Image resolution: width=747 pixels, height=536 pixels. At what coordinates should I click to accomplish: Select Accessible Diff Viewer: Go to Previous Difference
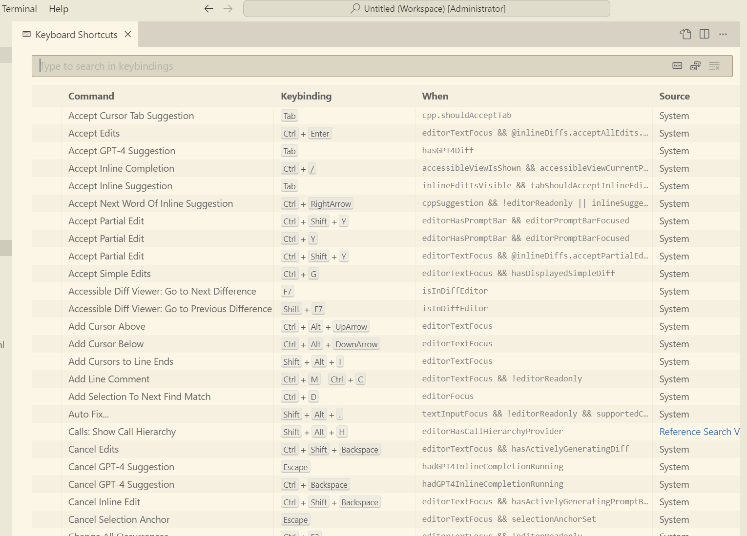[x=386, y=309]
